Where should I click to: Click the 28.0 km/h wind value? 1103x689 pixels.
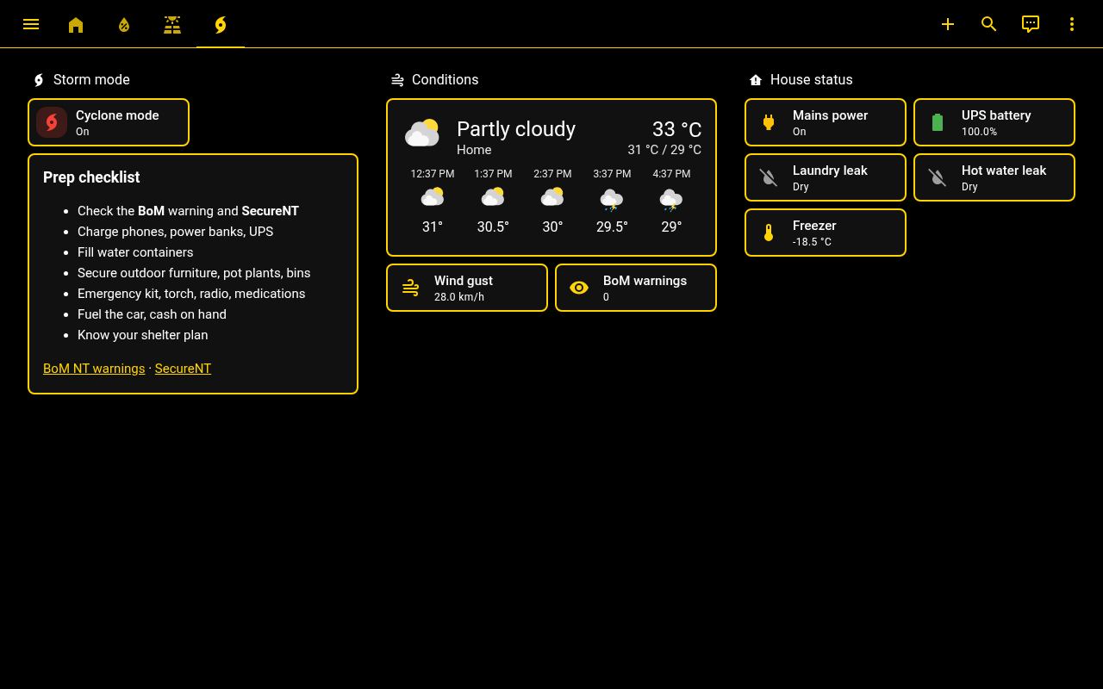pos(459,297)
